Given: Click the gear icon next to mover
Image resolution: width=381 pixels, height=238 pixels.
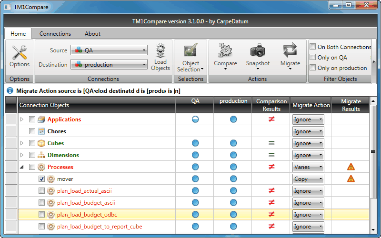Looking at the screenshot, I should (51, 179).
